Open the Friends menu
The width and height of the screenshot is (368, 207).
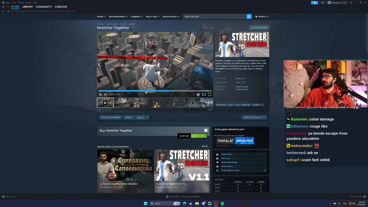[21, 3]
